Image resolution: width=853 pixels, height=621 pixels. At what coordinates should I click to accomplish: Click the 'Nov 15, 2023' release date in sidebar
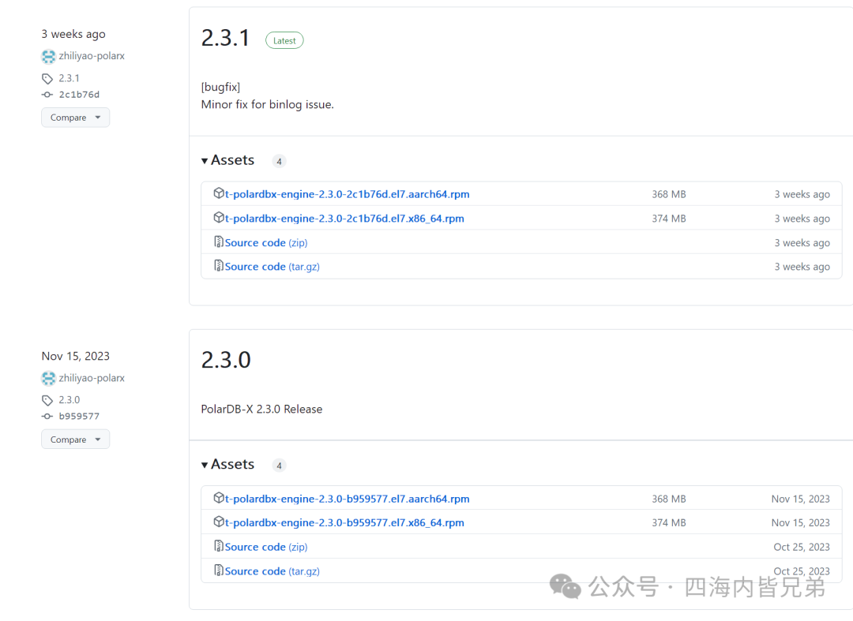point(76,356)
